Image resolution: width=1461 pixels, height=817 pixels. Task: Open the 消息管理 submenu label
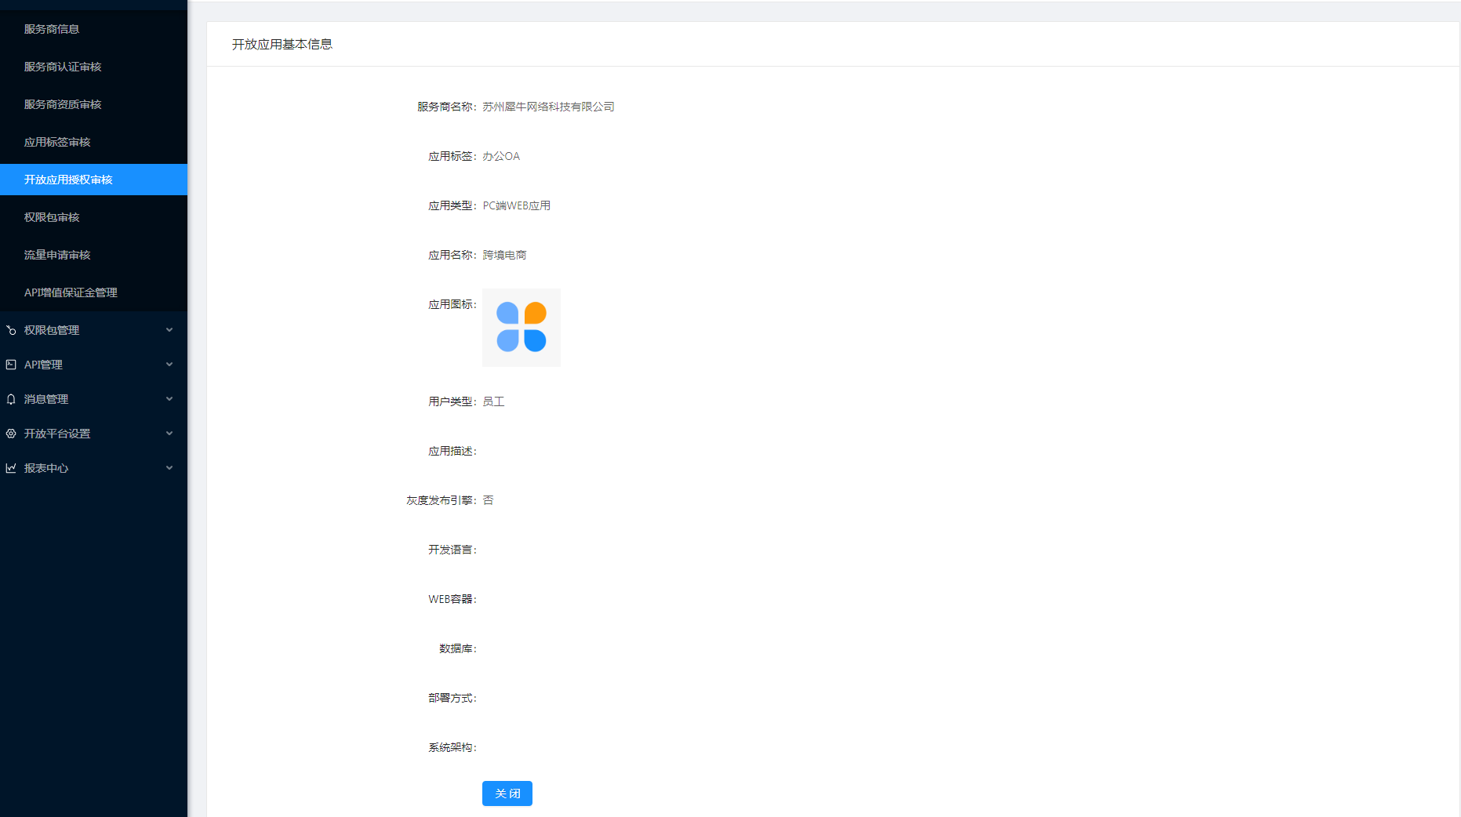coord(46,399)
